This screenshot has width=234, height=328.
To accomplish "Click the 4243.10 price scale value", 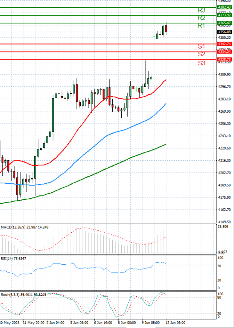I will tap(224, 136).
